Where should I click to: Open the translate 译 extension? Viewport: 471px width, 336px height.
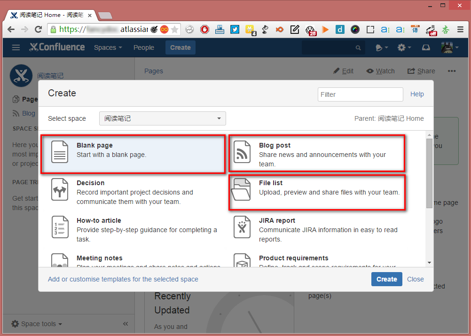[x=415, y=30]
